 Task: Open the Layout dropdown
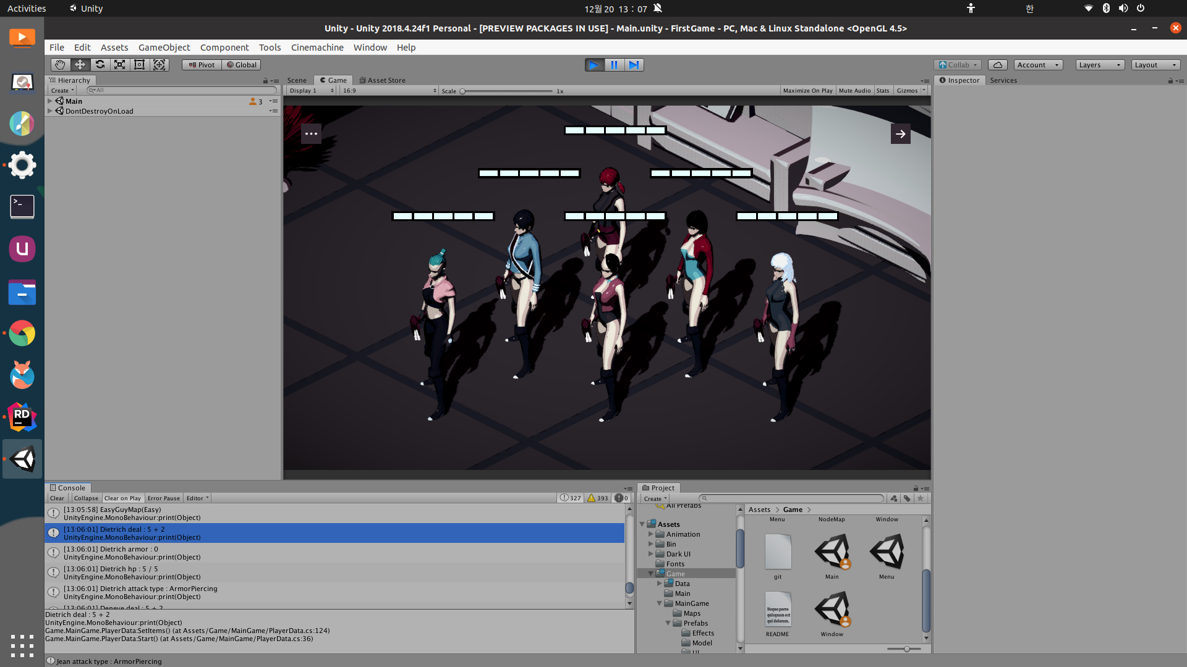[x=1156, y=65]
